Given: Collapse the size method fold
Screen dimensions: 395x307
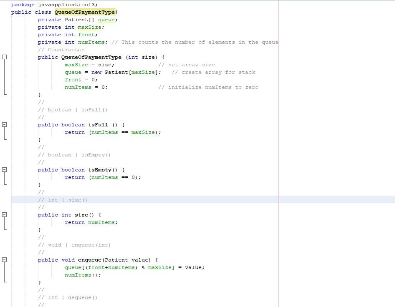Looking at the screenshot, I should [x=5, y=215].
